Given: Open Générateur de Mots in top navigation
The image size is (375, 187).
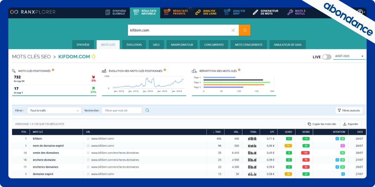Looking at the screenshot, I should (x=266, y=12).
